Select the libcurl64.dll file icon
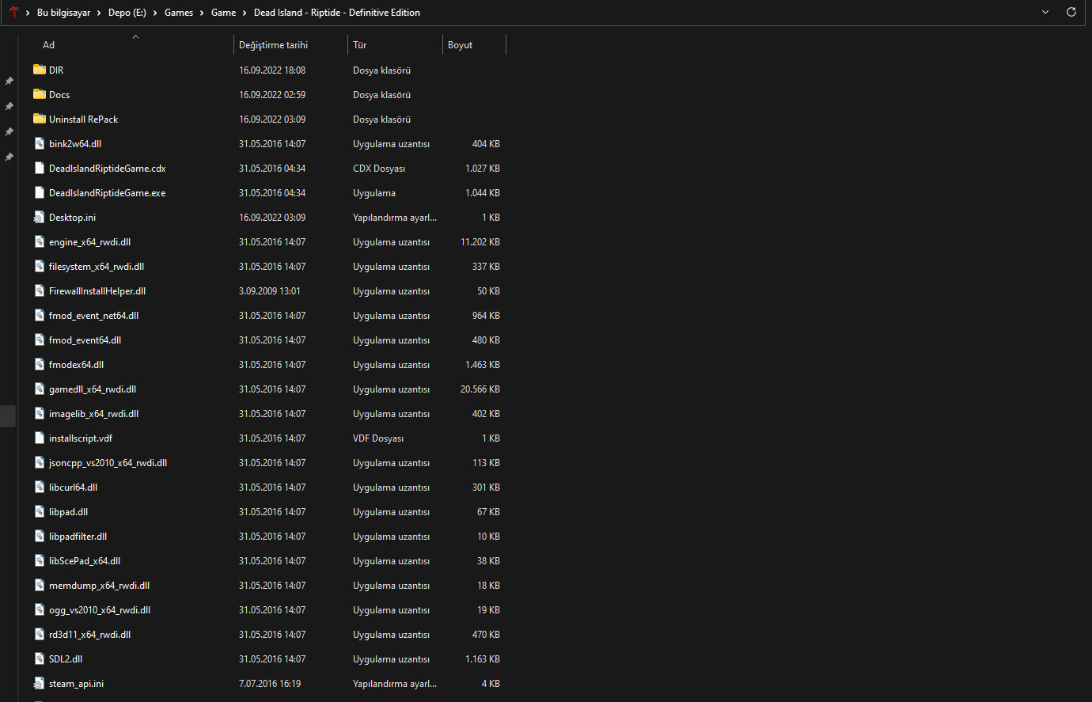 coord(40,487)
